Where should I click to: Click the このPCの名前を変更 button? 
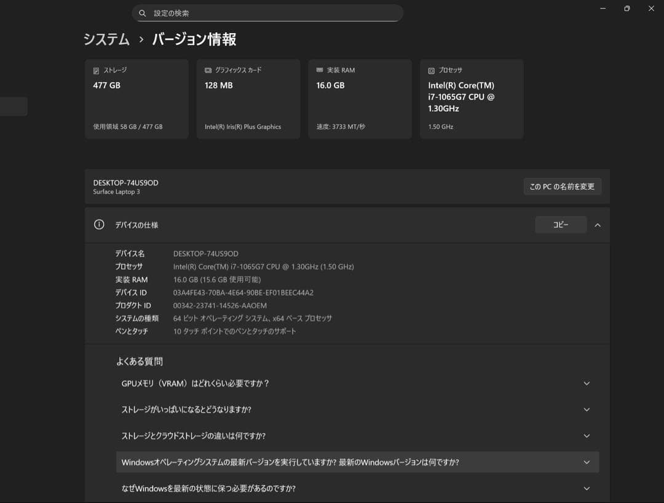coord(563,186)
